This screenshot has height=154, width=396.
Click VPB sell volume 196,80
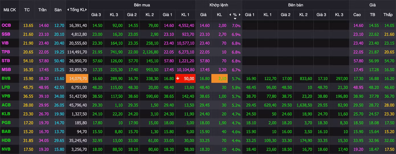pos(342,96)
